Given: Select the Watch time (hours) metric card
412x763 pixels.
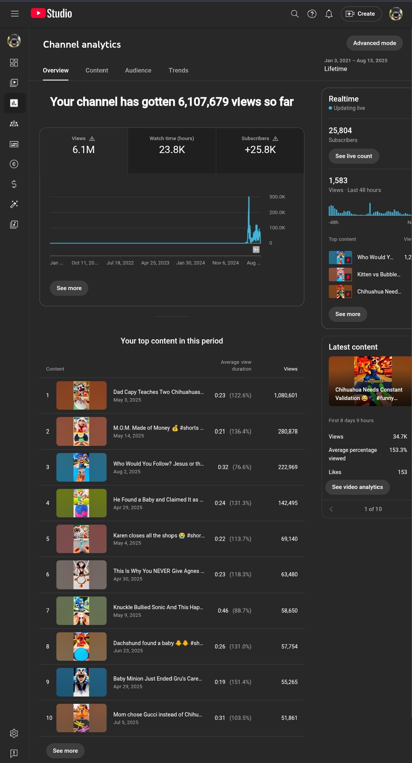Looking at the screenshot, I should (x=172, y=145).
